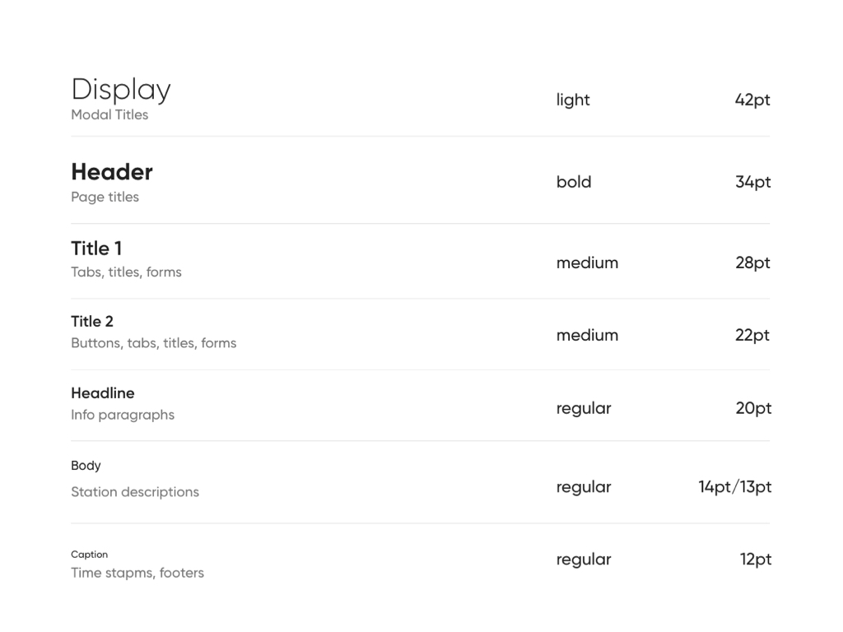843x632 pixels.
Task: Click the Display style heading
Action: pos(121,90)
